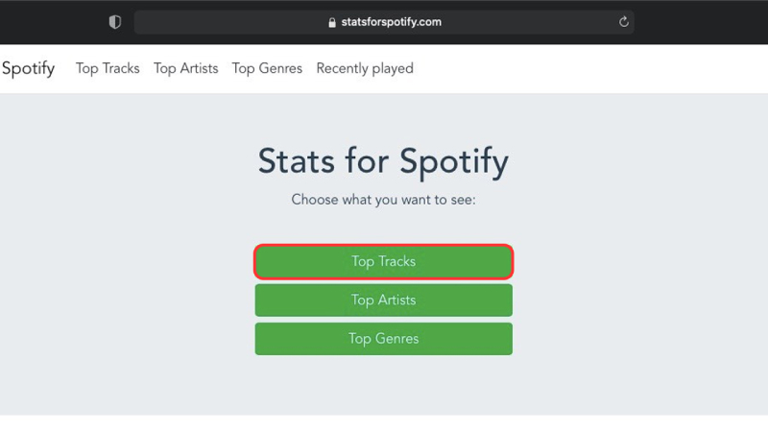Click the padlock icon beside the URL
Viewport: 768px width, 432px height.
[332, 22]
